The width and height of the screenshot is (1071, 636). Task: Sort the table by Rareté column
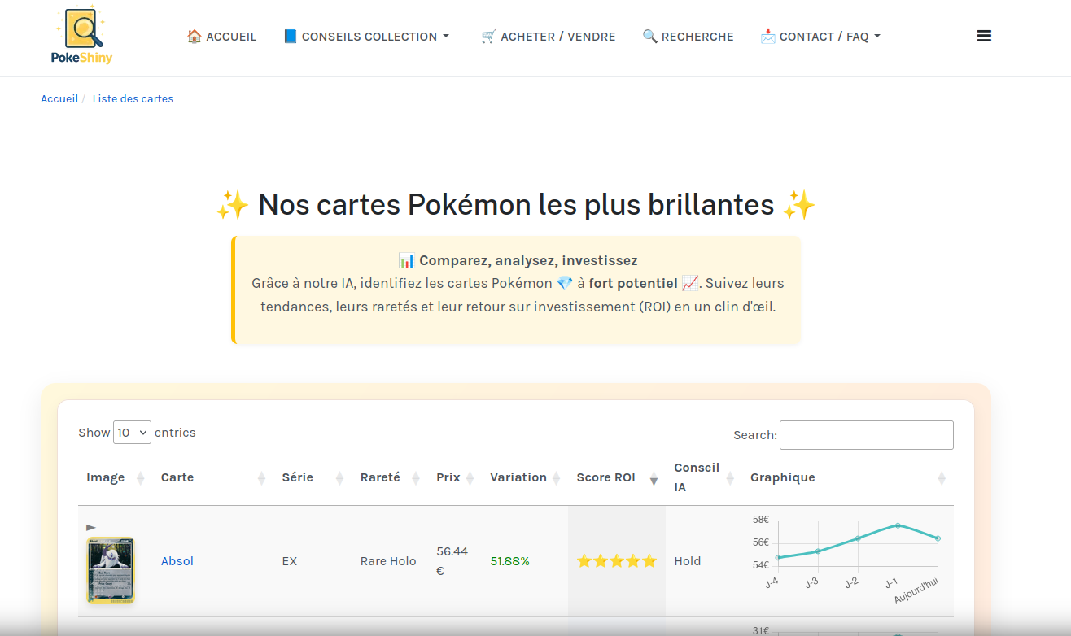(x=390, y=477)
